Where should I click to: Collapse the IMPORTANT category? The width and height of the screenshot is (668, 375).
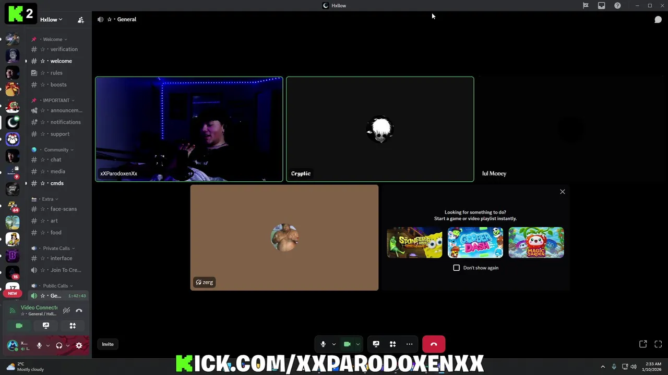[56, 101]
